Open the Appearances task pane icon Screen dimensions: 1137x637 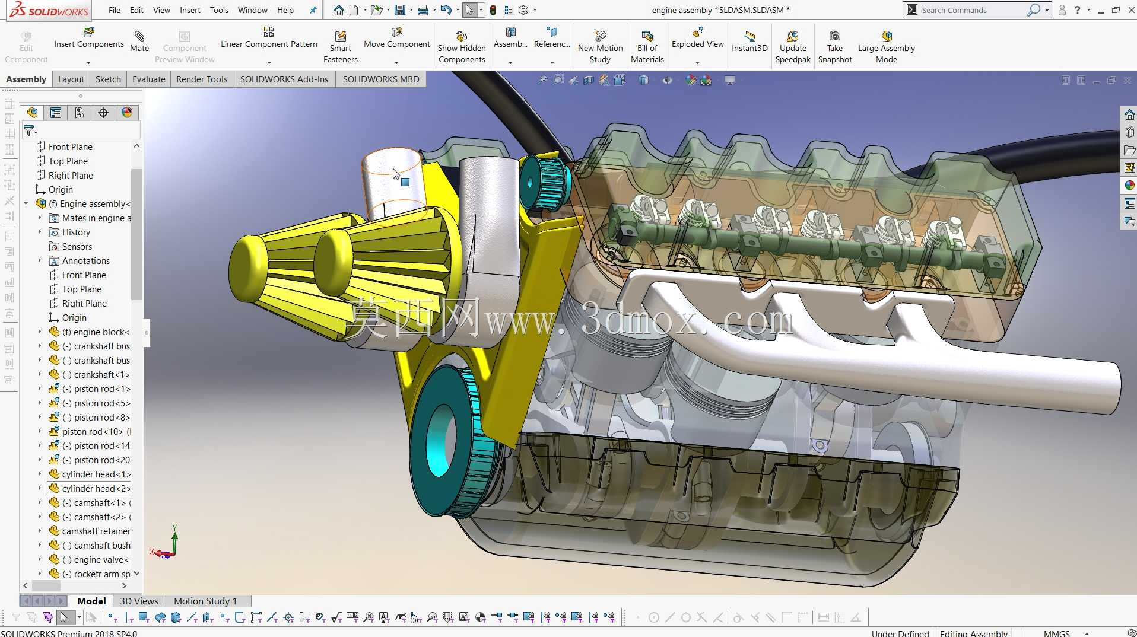(x=1129, y=186)
